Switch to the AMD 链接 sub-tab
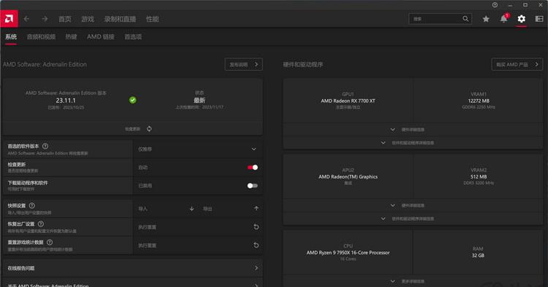This screenshot has width=548, height=287. 101,36
